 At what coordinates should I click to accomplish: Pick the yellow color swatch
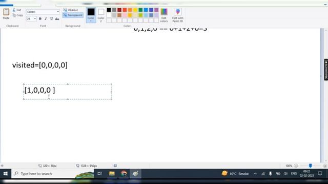(x=135, y=10)
